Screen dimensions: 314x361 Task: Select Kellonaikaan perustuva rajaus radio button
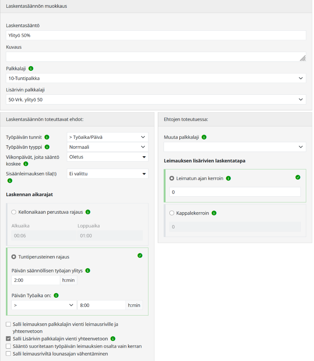pos(14,212)
